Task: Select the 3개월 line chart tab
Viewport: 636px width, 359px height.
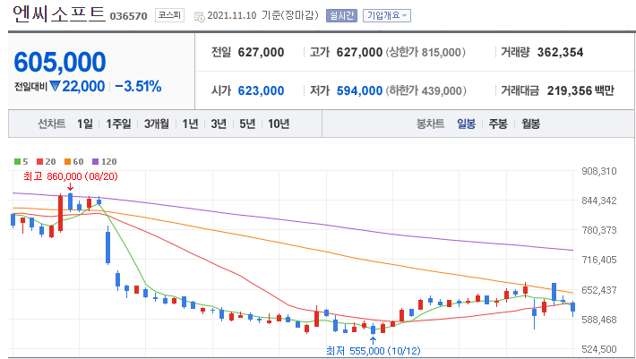Action: point(156,124)
